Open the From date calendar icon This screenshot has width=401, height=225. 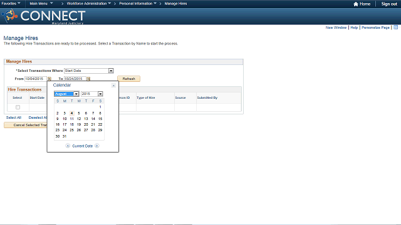[49, 79]
